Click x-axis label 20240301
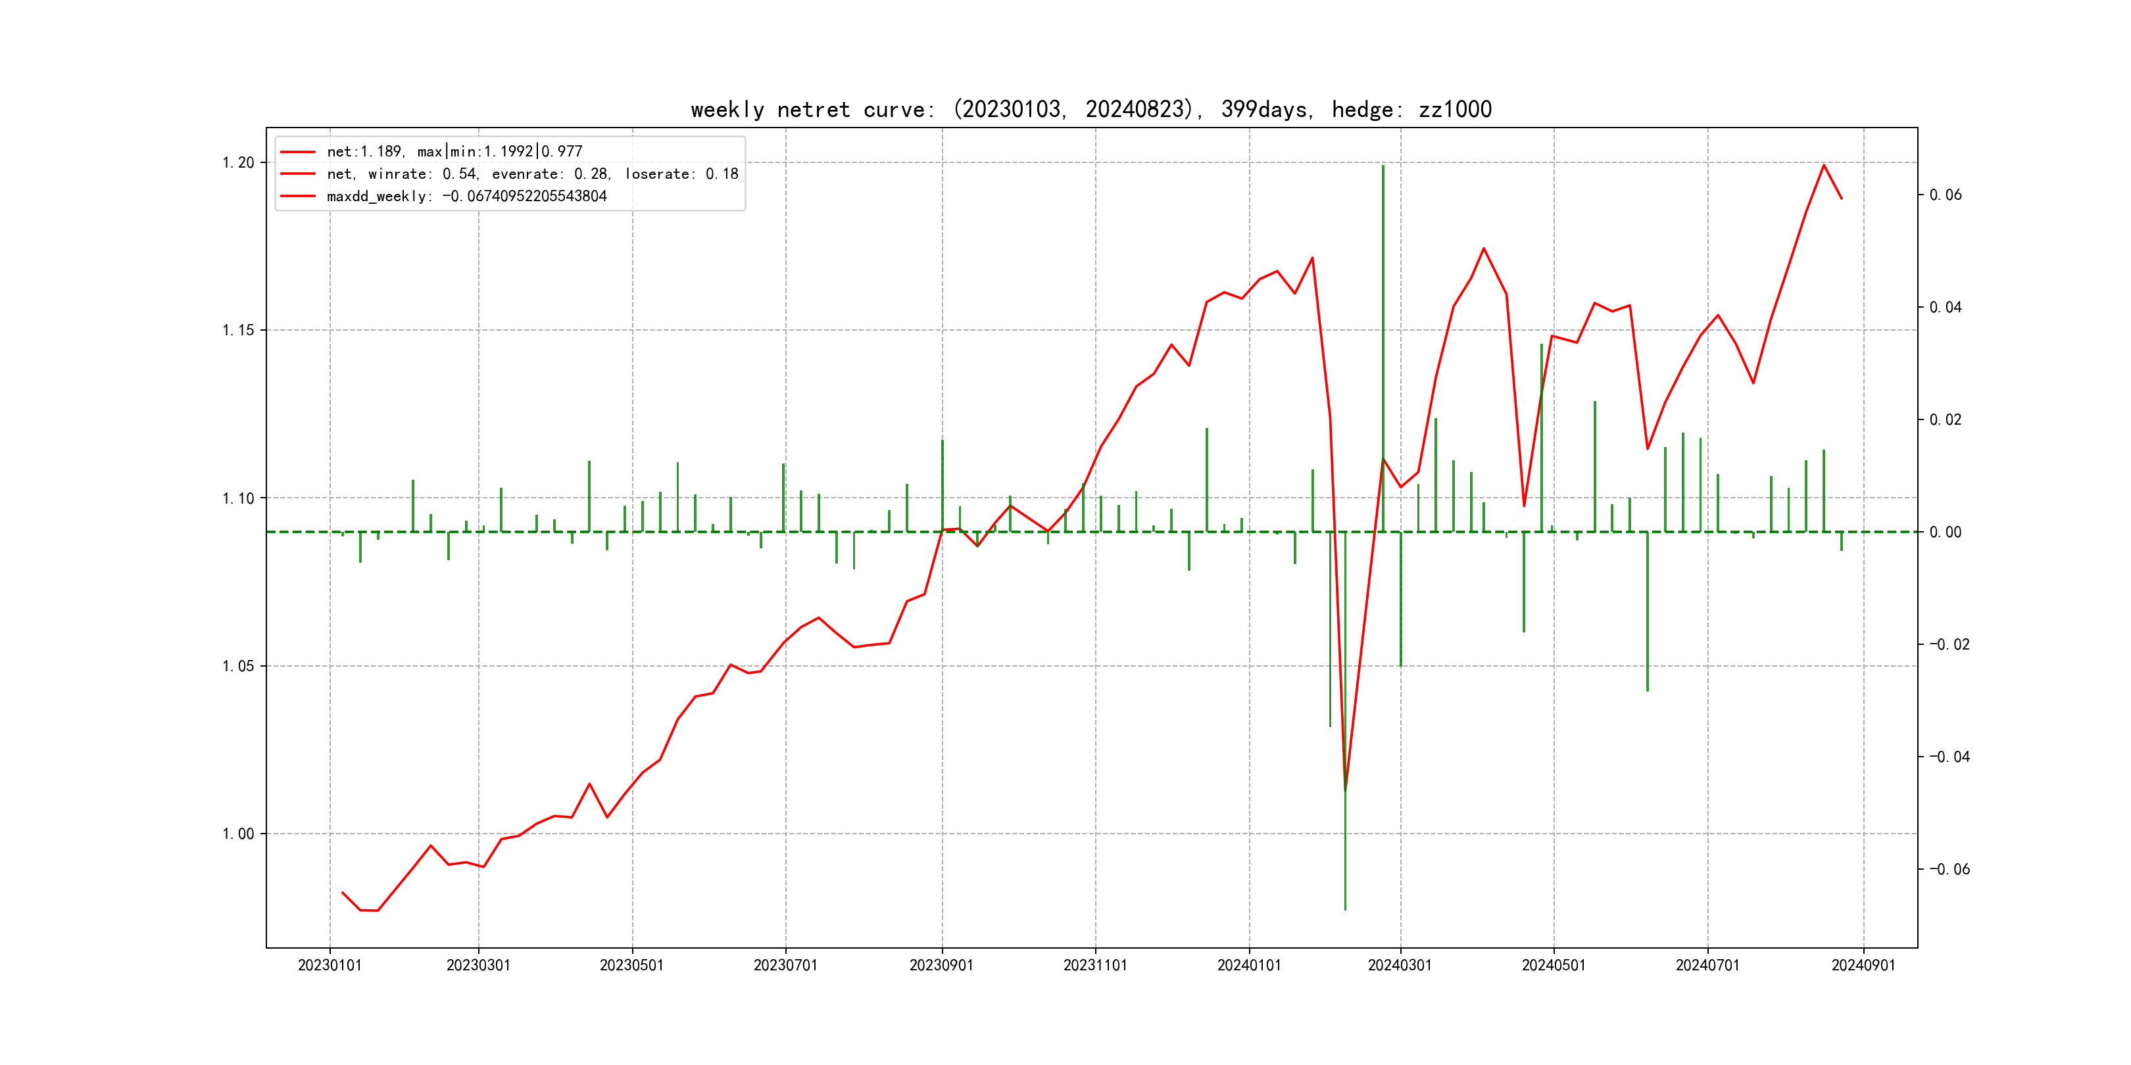 point(1400,965)
